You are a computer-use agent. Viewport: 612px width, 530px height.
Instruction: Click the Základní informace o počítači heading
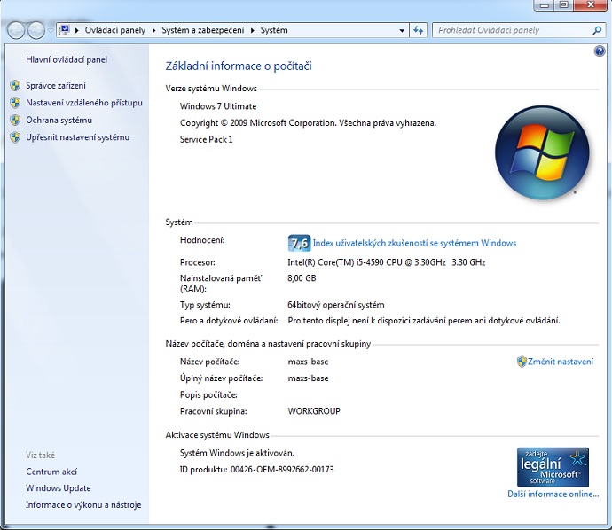[239, 66]
